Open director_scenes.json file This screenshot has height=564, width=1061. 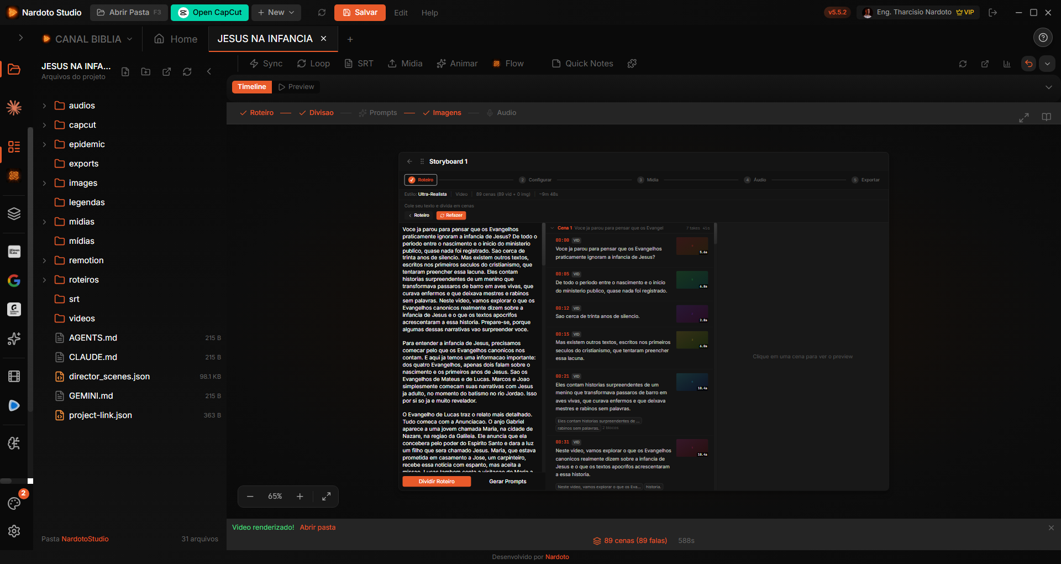coord(109,377)
